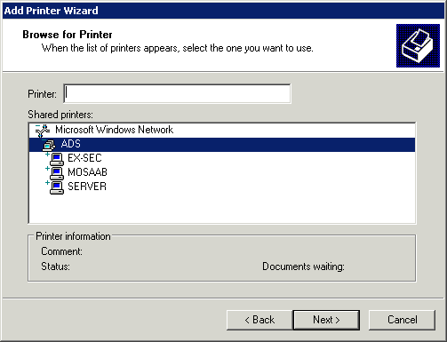Screen dimensions: 447x342
Task: Select the MOSAAB tree entry
Action: (87, 172)
